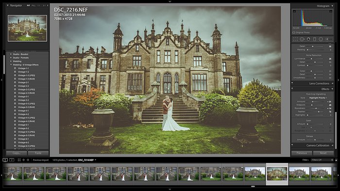The width and height of the screenshot is (340, 191).
Task: Open the Highlight Priority style dropdown
Action: (318, 98)
